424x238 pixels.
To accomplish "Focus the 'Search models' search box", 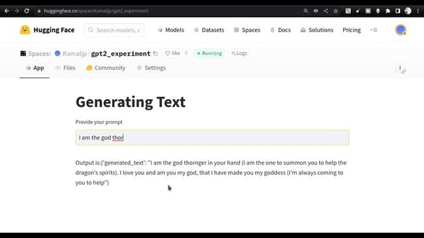I will (x=114, y=30).
